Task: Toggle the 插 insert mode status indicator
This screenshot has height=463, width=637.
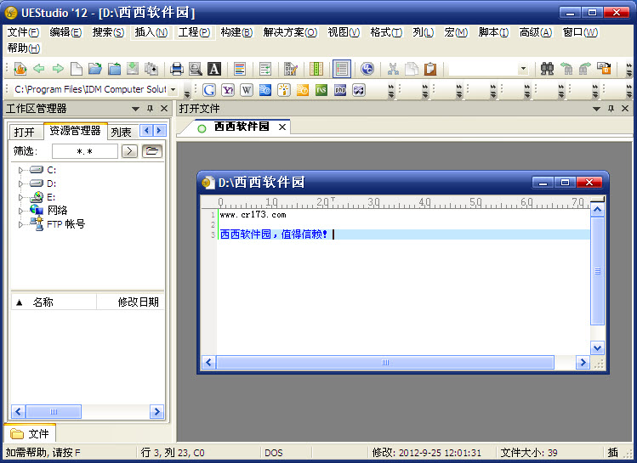Action: point(612,453)
